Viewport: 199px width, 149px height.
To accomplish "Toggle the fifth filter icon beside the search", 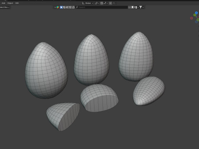I will point(73,7).
